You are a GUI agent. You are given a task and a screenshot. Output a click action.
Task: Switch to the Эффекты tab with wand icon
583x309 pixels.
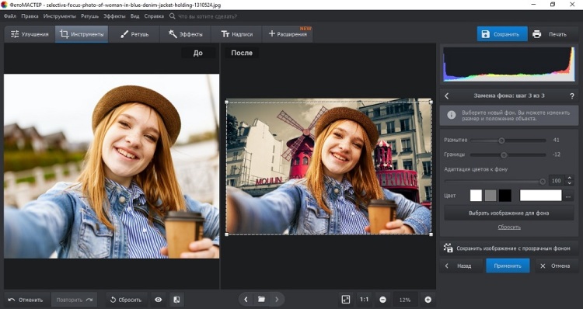click(x=186, y=34)
